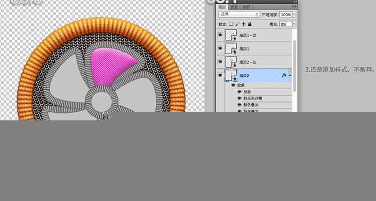Select the 斜面和浮雕 effect entry

pyautogui.click(x=253, y=98)
